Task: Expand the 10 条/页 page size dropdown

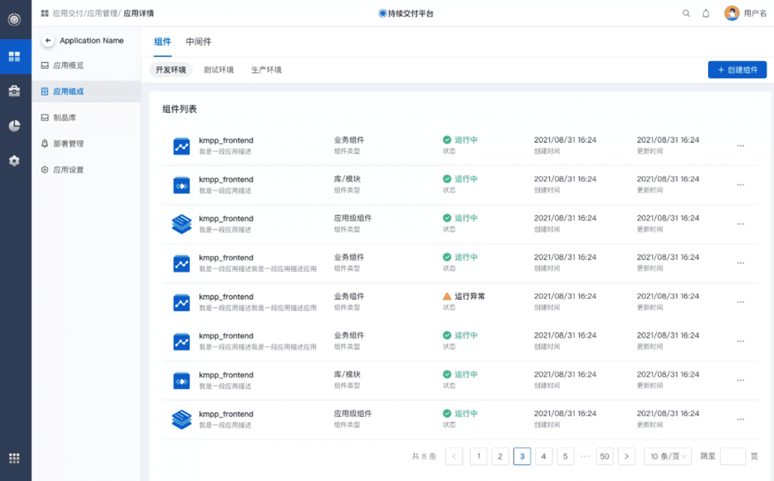Action: pyautogui.click(x=668, y=456)
